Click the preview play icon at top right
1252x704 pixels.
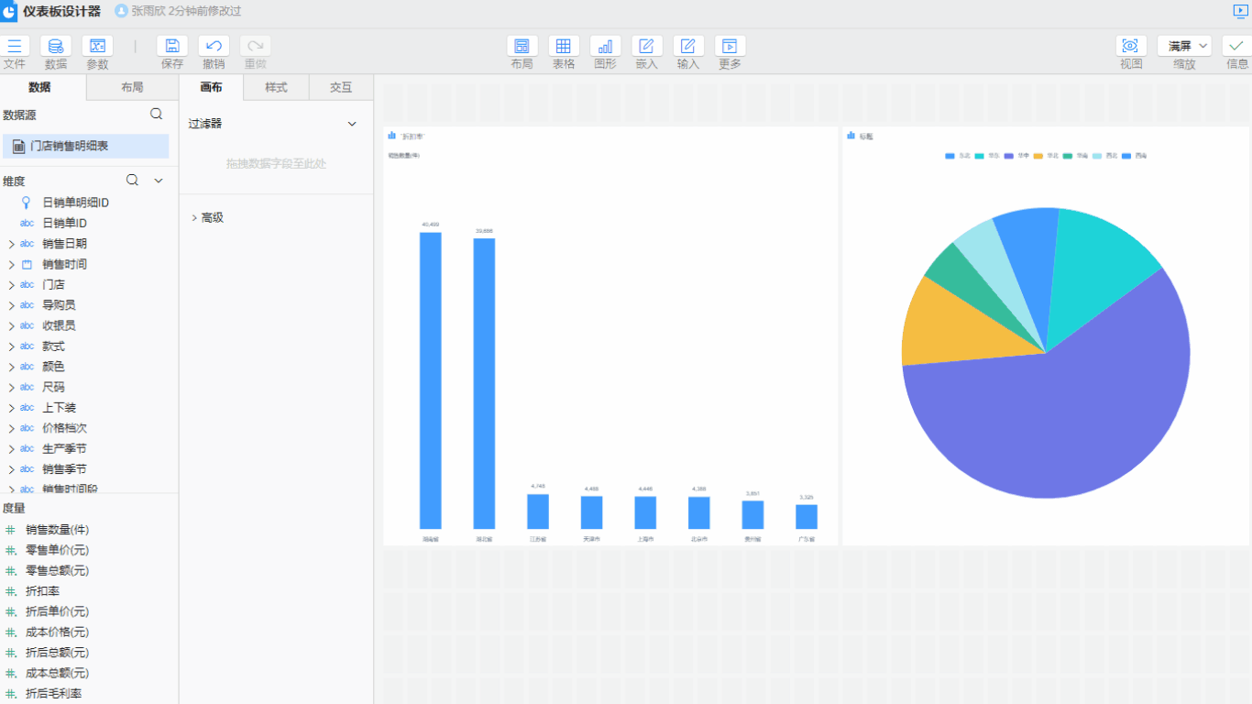click(x=1241, y=11)
